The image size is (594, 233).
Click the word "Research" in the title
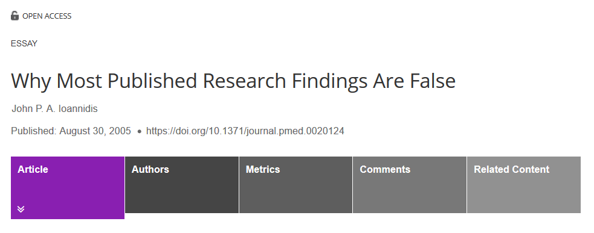[x=244, y=81]
